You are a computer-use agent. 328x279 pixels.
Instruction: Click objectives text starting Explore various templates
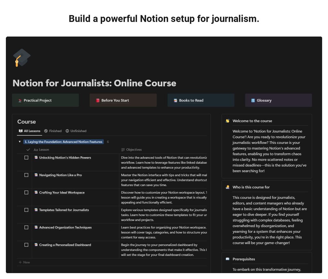164,215
